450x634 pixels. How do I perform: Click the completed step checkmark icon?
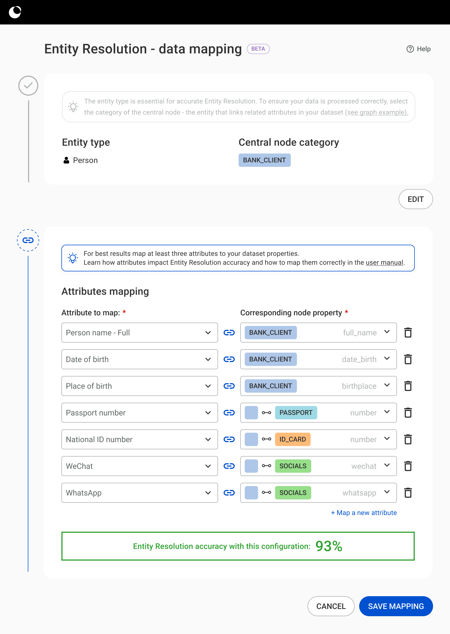(28, 86)
